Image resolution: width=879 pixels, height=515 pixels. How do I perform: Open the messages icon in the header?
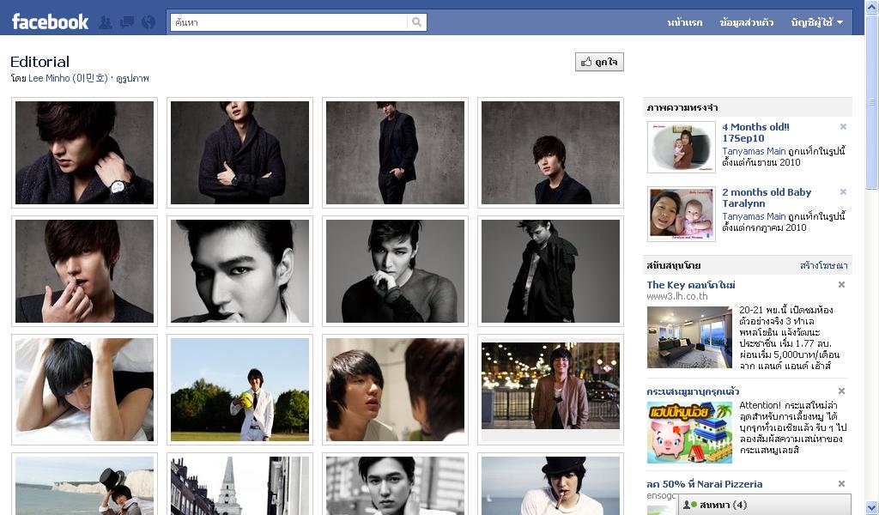(127, 22)
